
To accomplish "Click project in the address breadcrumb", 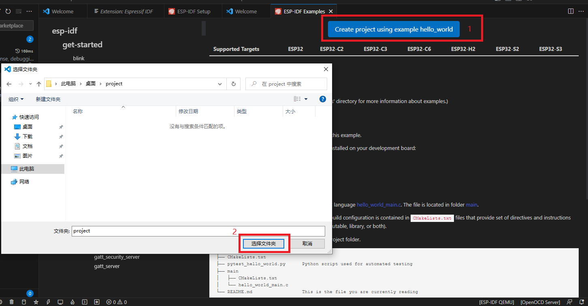I will 114,84.
